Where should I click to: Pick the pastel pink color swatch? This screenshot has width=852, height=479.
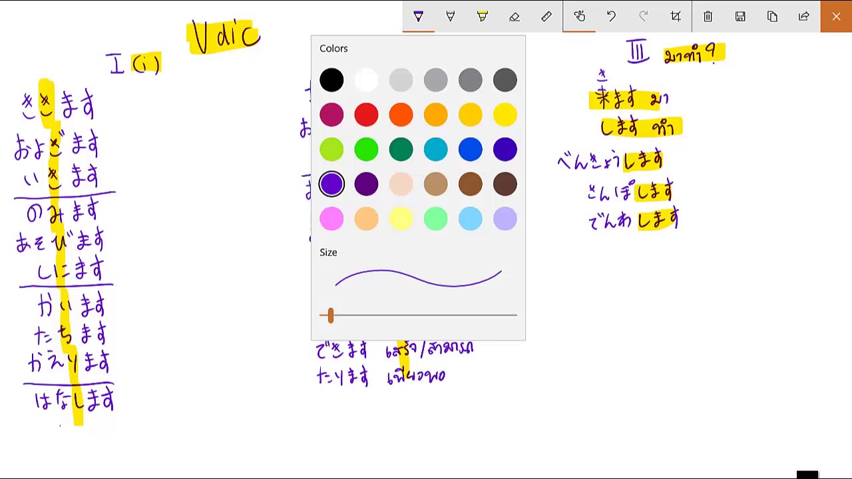331,218
